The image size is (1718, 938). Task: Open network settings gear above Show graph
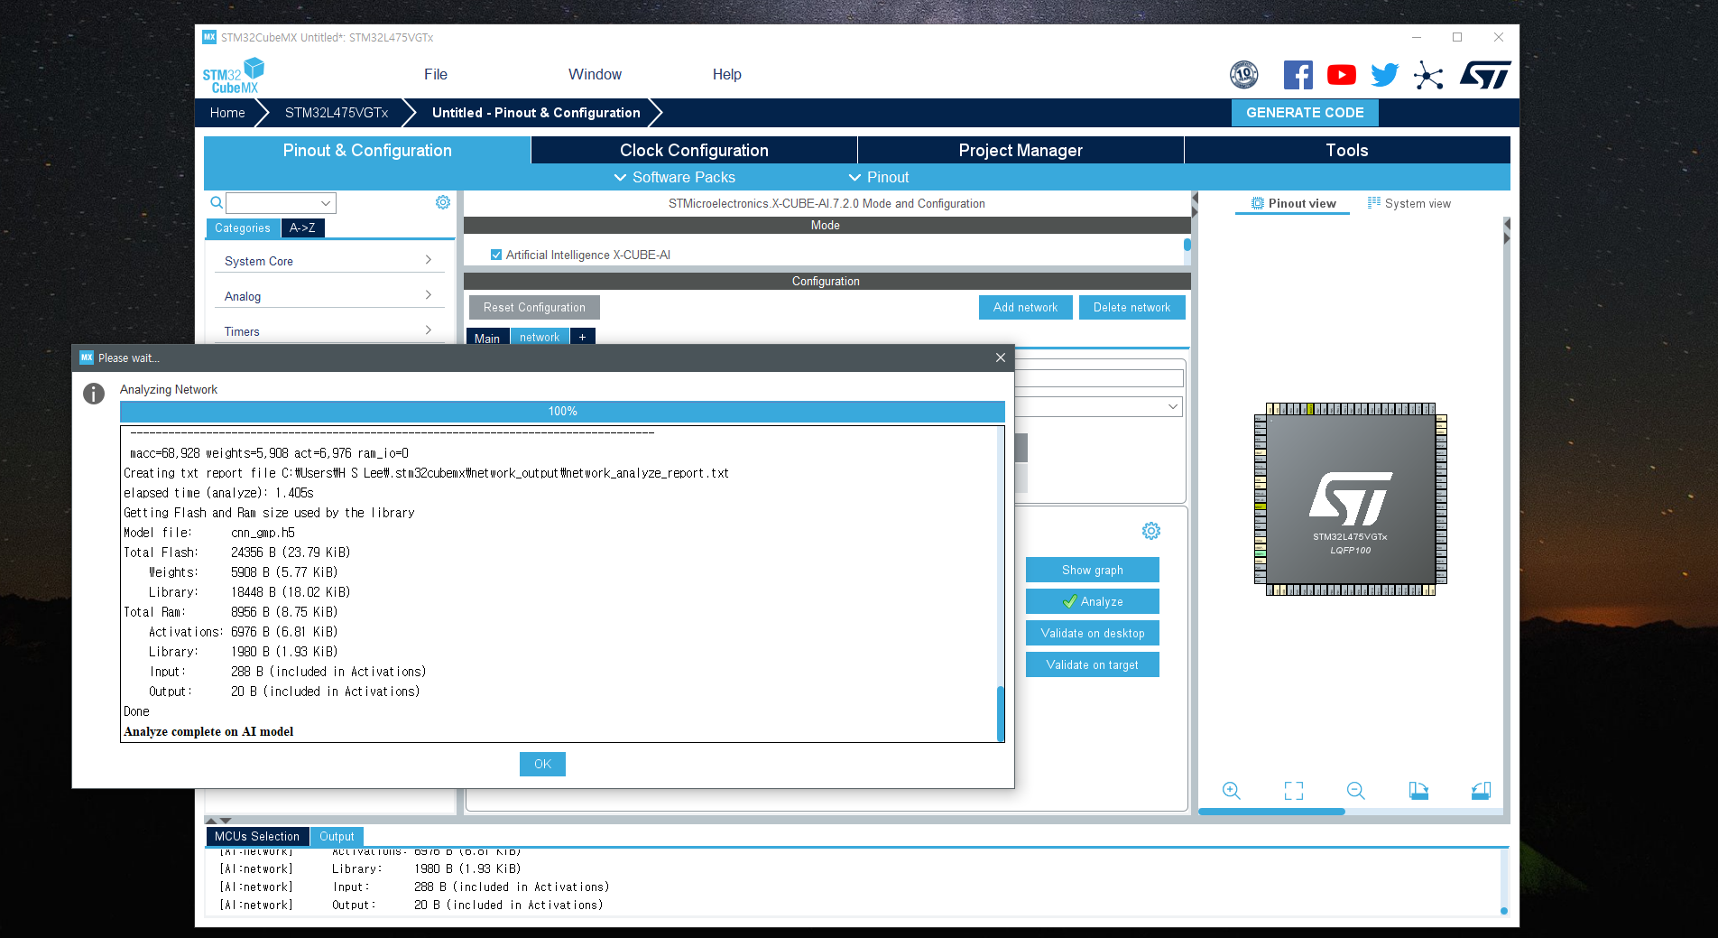pyautogui.click(x=1151, y=531)
